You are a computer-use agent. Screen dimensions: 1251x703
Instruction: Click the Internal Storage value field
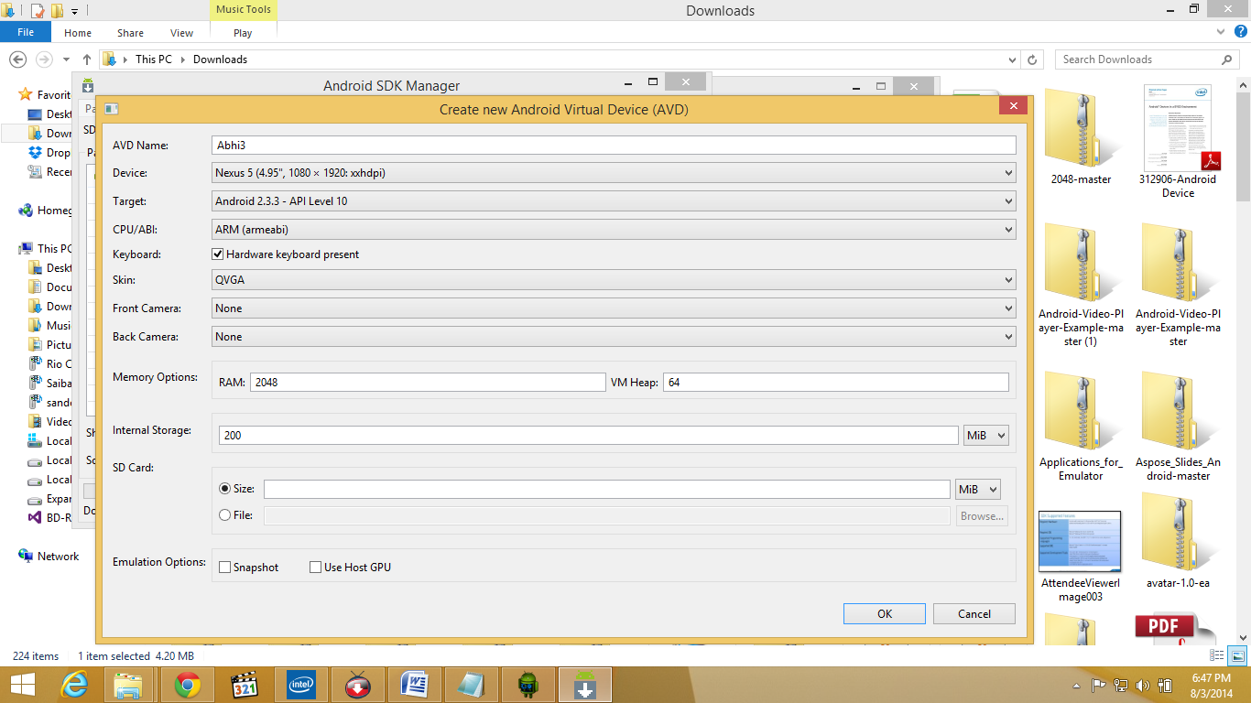coord(589,436)
